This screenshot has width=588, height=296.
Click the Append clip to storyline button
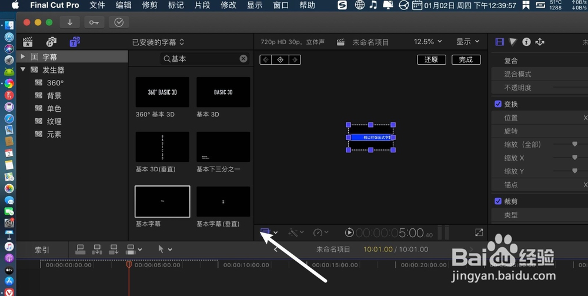pyautogui.click(x=113, y=249)
